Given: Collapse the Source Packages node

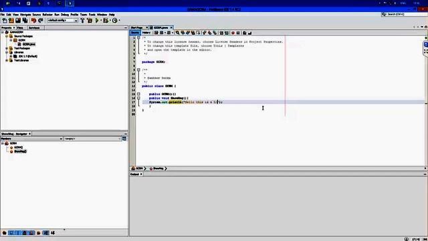Looking at the screenshot, I should pos(7,36).
